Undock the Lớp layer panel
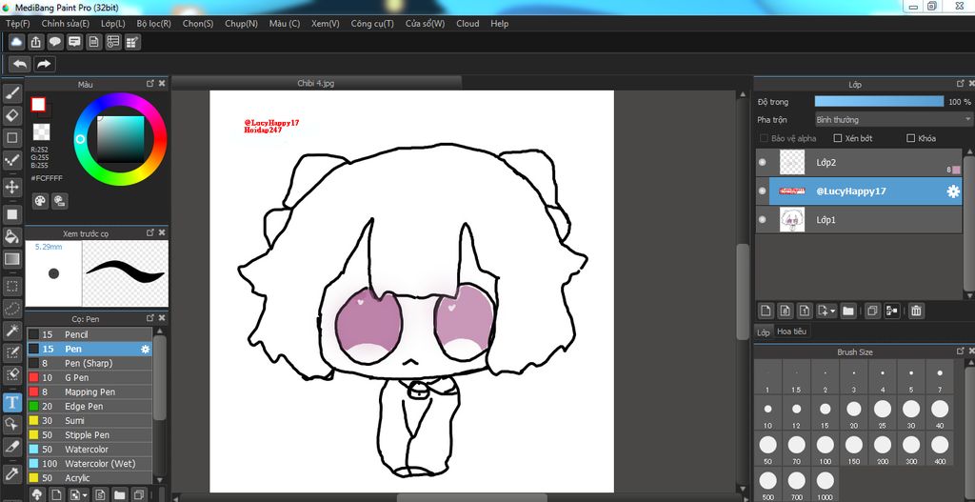 click(960, 84)
